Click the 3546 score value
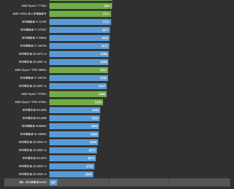Viewport: 234px width, 189px height. click(x=103, y=78)
